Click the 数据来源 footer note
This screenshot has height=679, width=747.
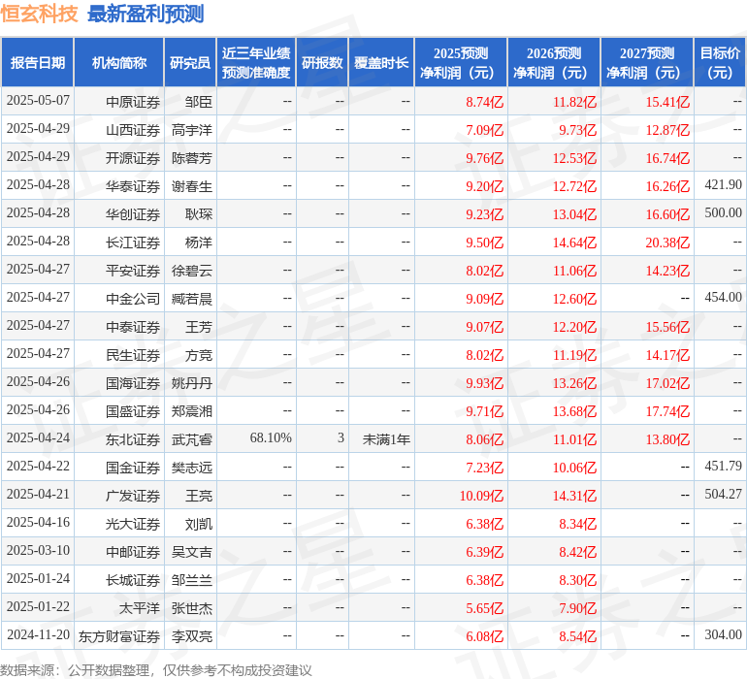[156, 670]
